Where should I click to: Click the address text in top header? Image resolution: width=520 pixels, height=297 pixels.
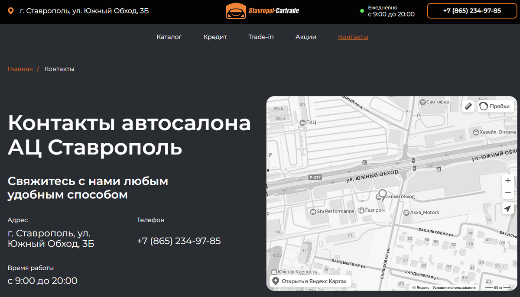[84, 11]
